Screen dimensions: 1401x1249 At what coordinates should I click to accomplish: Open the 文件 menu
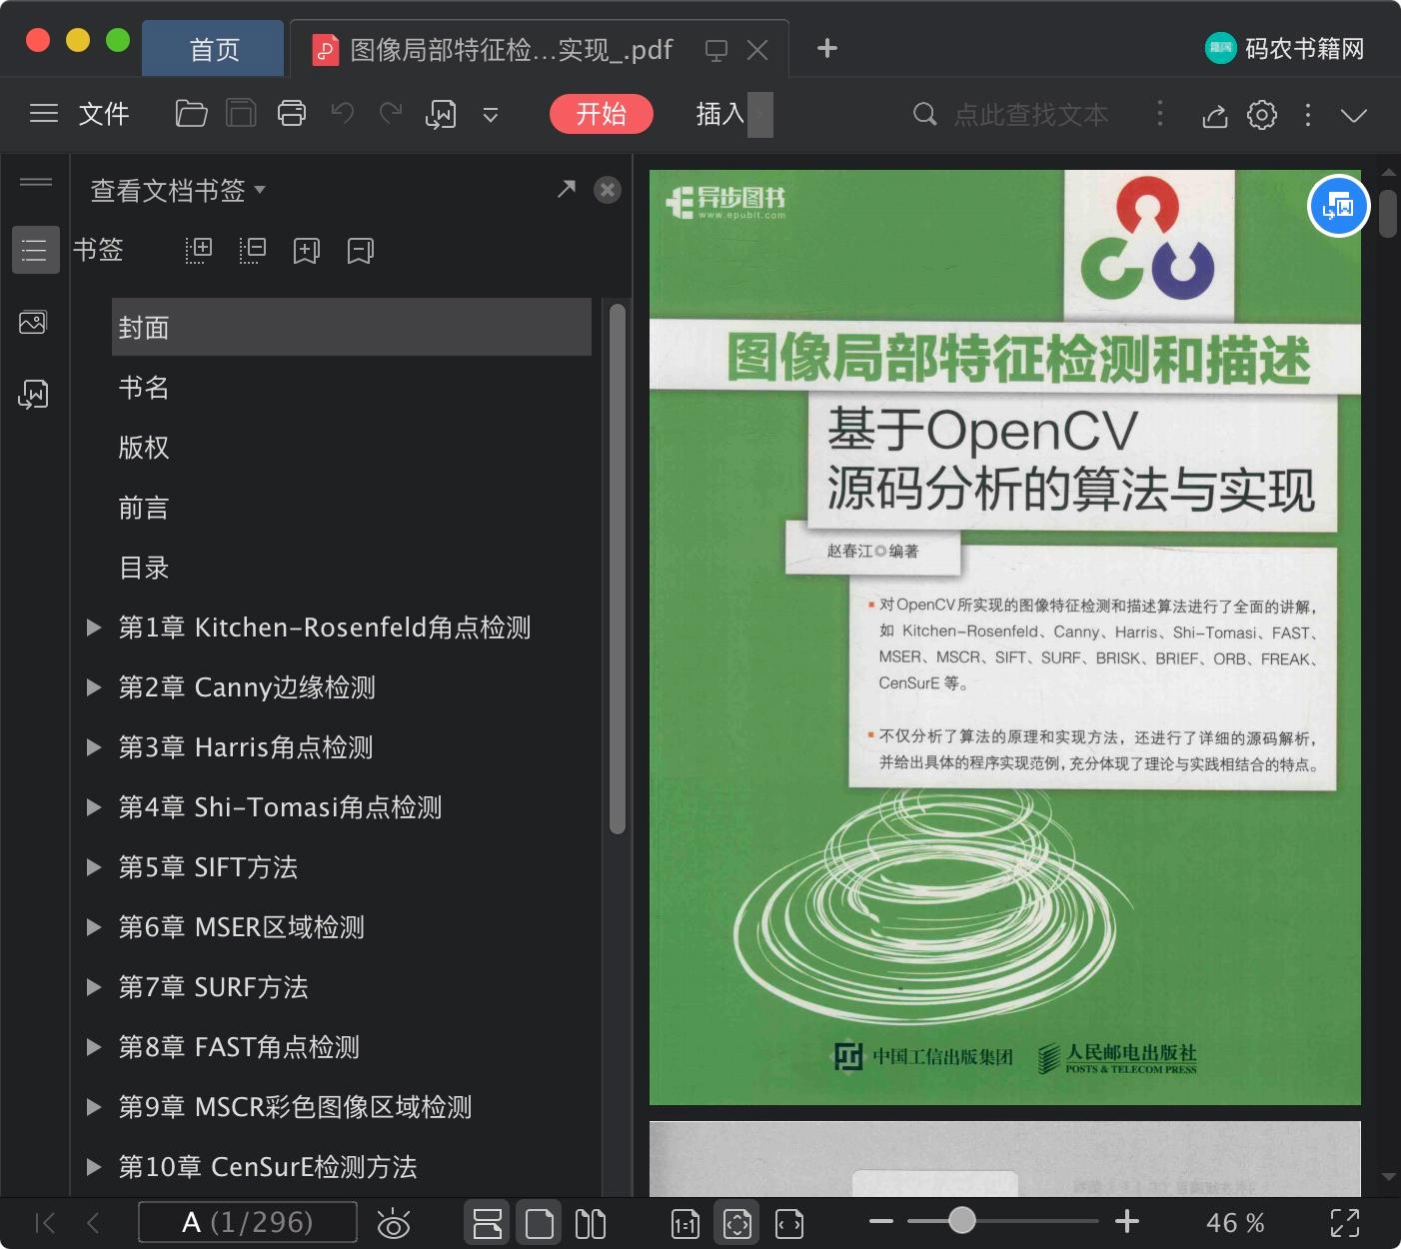104,114
